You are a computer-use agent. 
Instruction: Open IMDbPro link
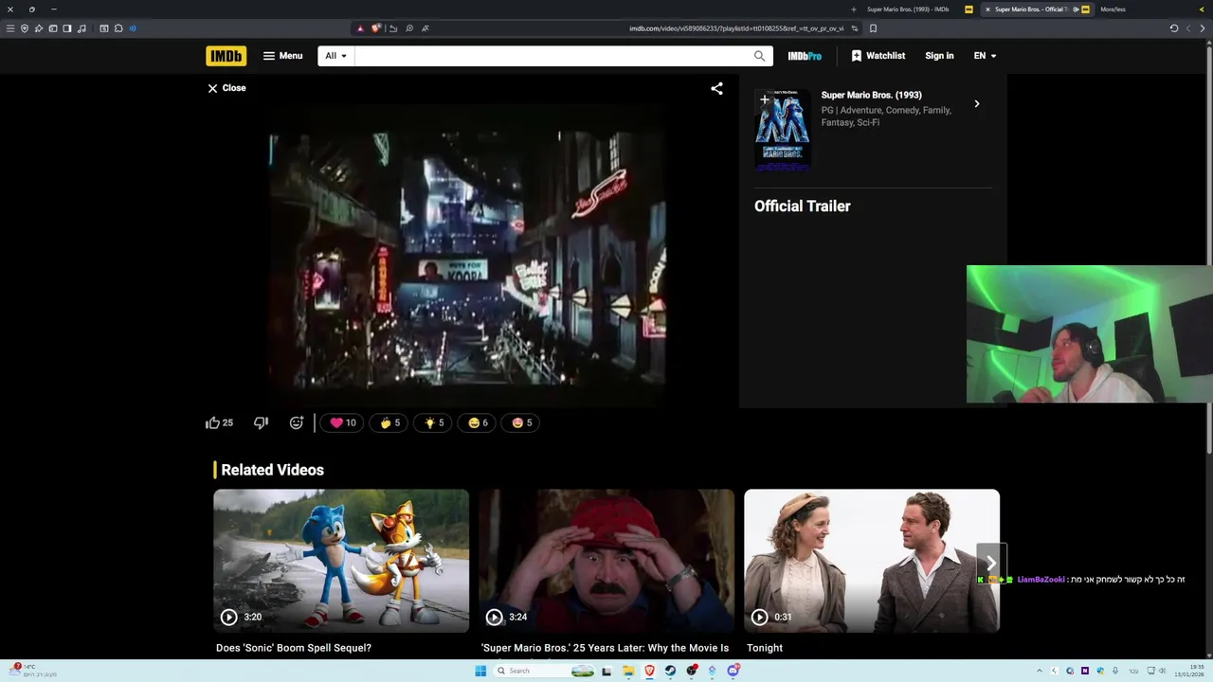pos(805,56)
